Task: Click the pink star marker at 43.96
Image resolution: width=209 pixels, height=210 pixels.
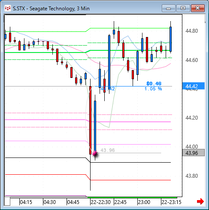Action: pos(95,154)
